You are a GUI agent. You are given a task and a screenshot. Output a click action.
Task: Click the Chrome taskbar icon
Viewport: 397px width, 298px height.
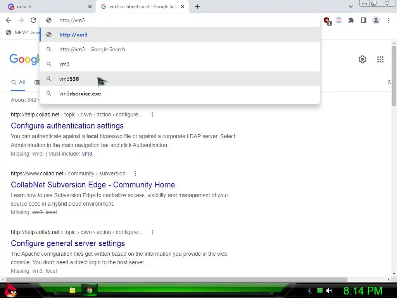coord(90,290)
